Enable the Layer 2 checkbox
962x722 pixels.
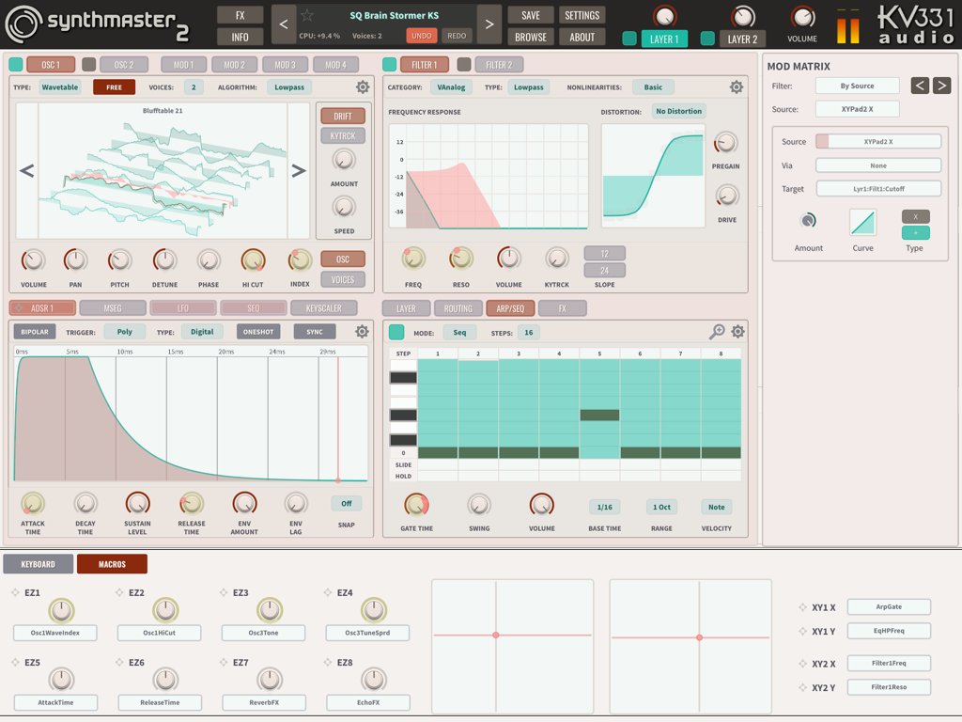point(709,39)
